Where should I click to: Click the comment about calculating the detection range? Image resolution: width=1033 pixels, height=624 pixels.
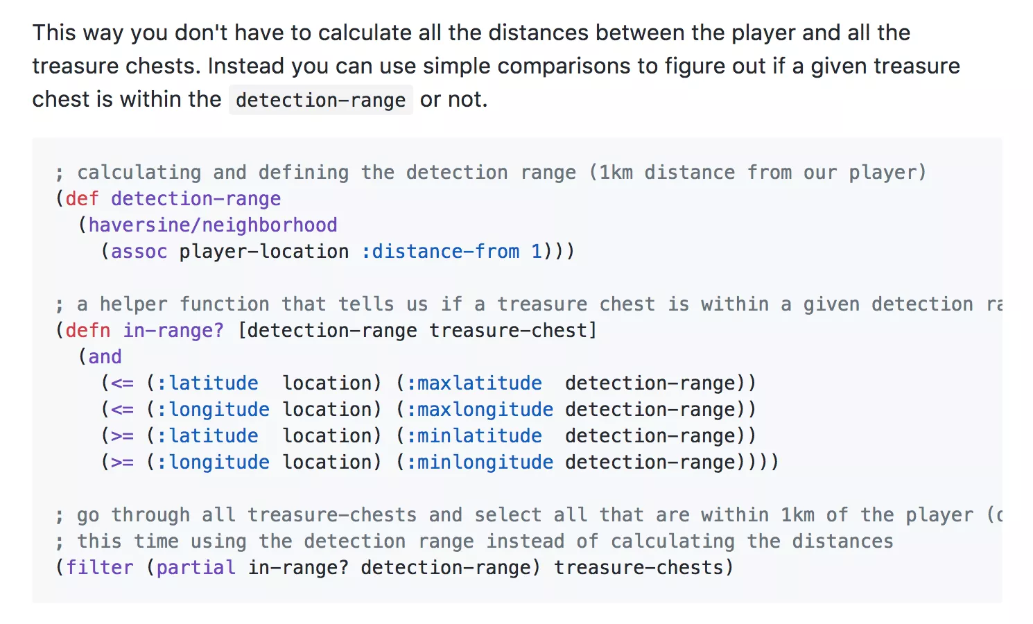point(491,173)
